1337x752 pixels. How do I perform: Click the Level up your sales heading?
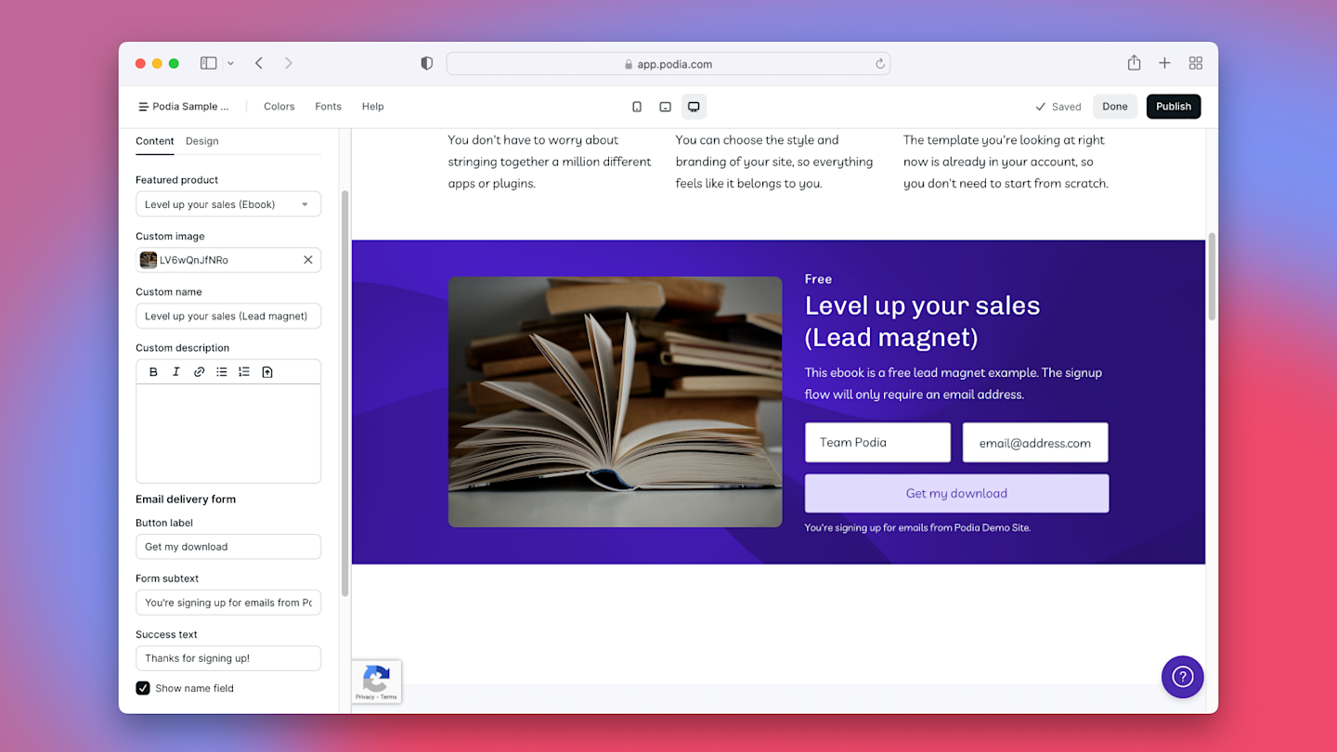(x=922, y=321)
